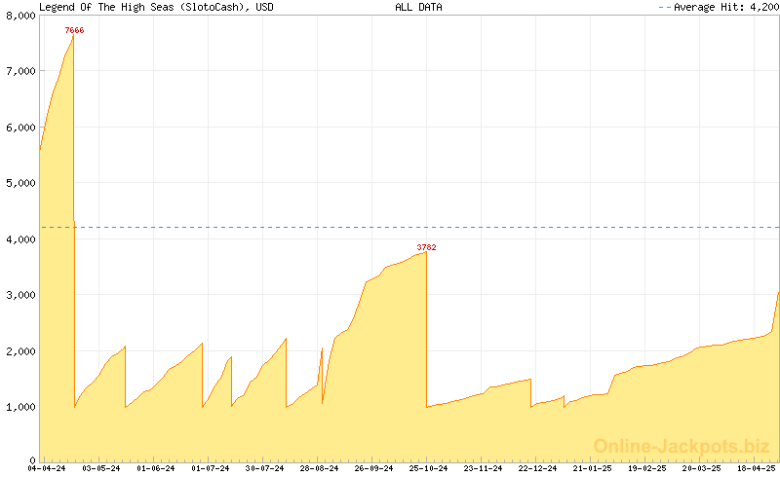
Task: Click the 2,000 y-axis label
Action: coord(20,351)
